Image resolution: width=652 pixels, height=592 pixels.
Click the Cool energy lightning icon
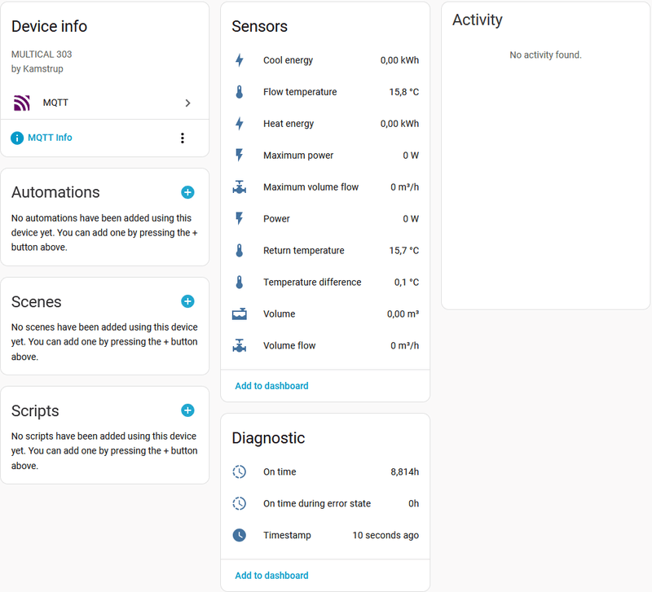[240, 60]
